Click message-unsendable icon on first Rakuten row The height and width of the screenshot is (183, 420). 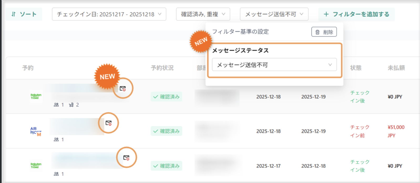click(x=122, y=88)
